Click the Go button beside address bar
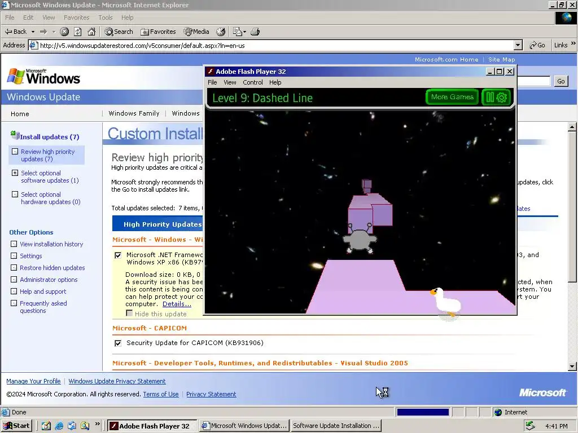 537,45
